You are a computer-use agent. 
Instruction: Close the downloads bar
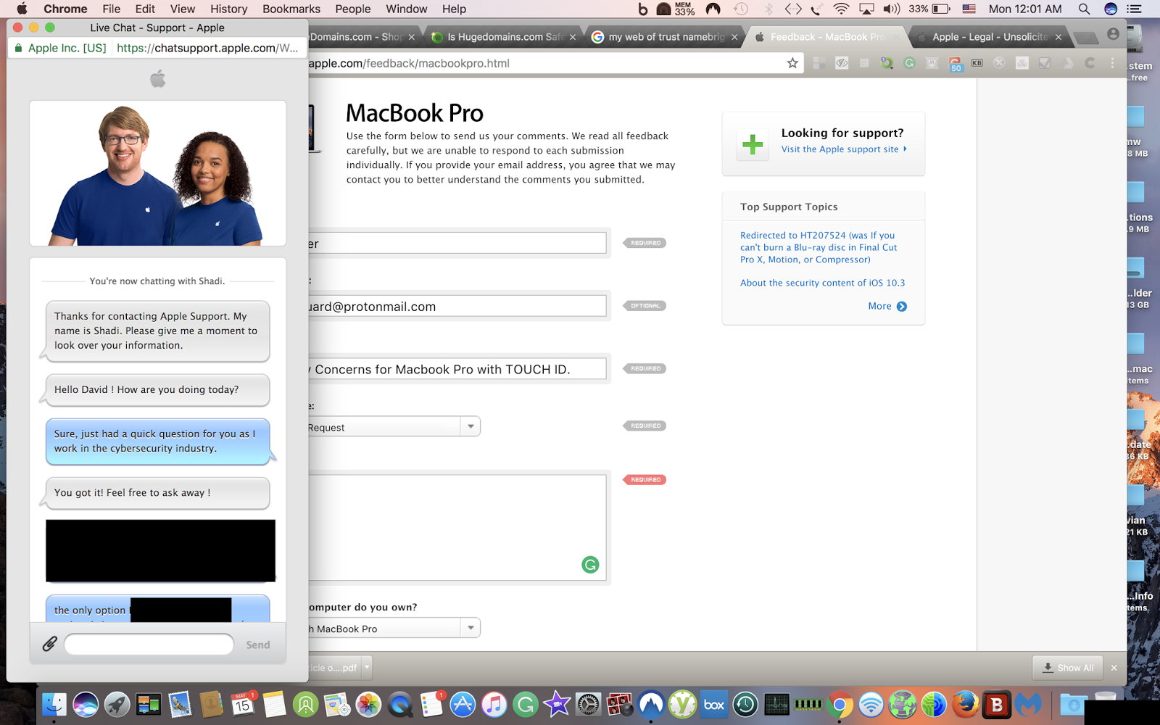[1114, 668]
